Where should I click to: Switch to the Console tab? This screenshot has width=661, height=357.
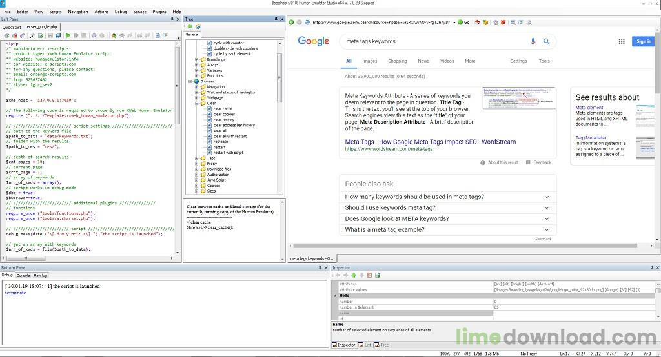tap(23, 275)
